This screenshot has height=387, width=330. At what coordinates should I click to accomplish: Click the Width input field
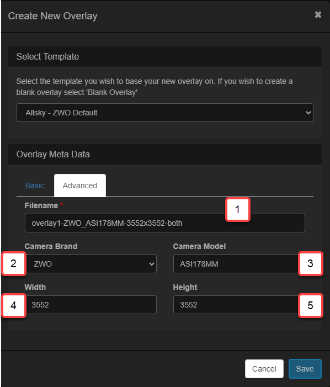[91, 305]
